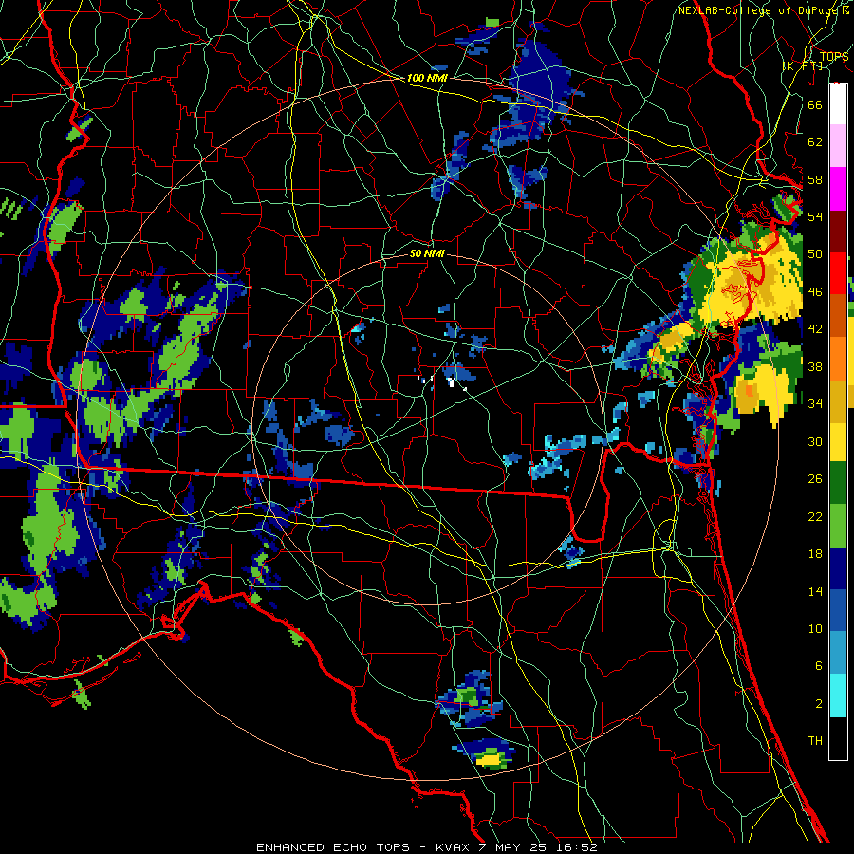This screenshot has height=854, width=854.
Task: Click the '50' legend value
Action: click(x=815, y=254)
